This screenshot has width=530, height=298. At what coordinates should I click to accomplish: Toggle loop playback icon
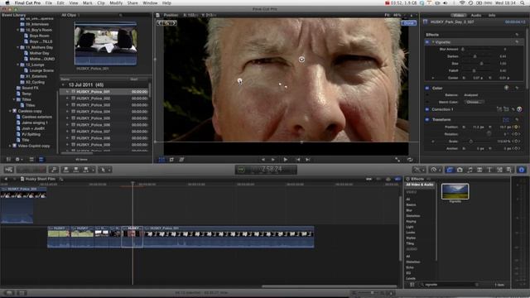[x=410, y=160]
